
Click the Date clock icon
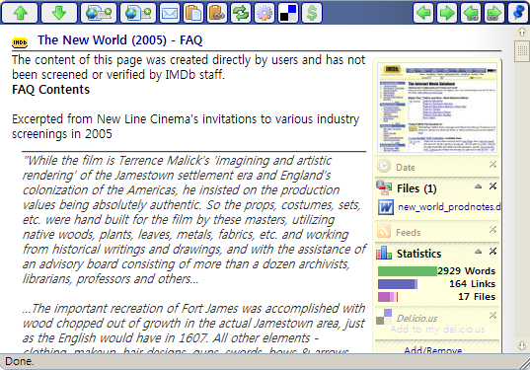pyautogui.click(x=384, y=166)
